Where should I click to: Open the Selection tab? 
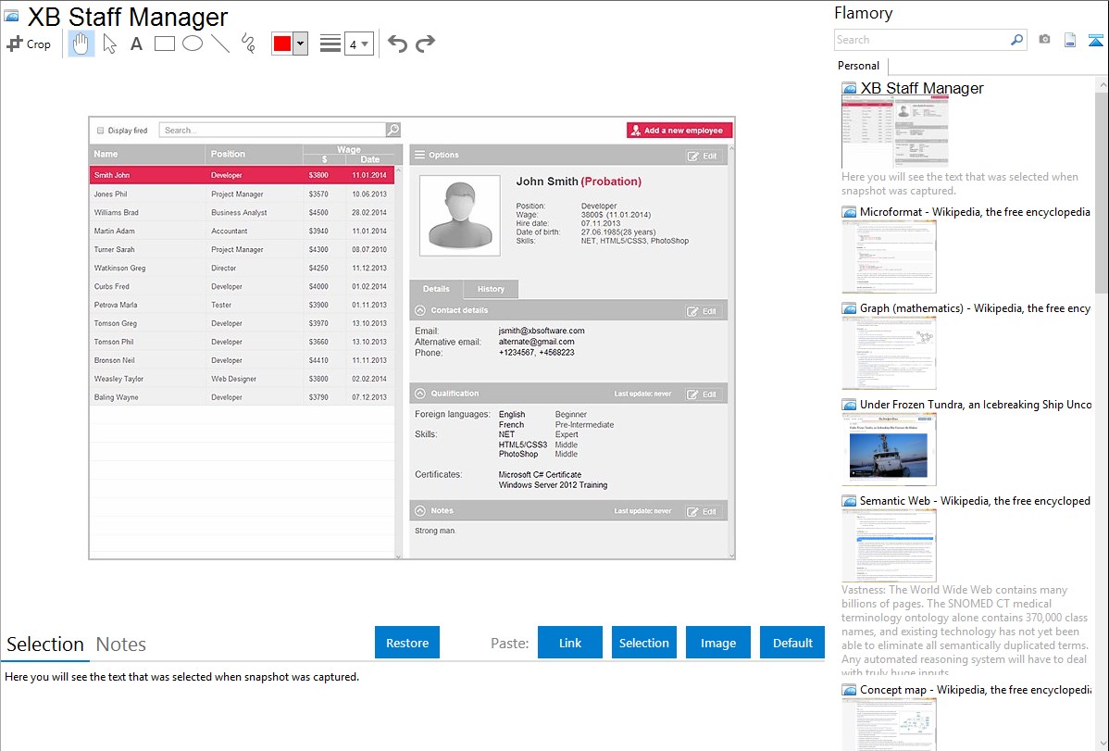[45, 645]
